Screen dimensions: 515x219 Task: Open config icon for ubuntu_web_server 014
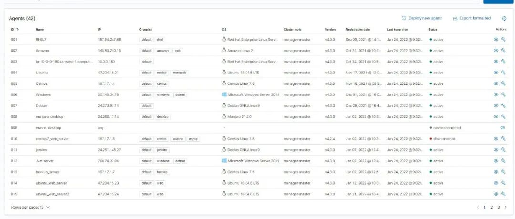[x=503, y=183]
